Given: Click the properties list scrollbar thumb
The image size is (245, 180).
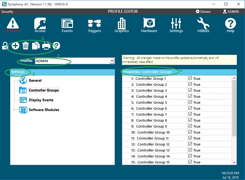Looking at the screenshot, I should [x=234, y=108].
